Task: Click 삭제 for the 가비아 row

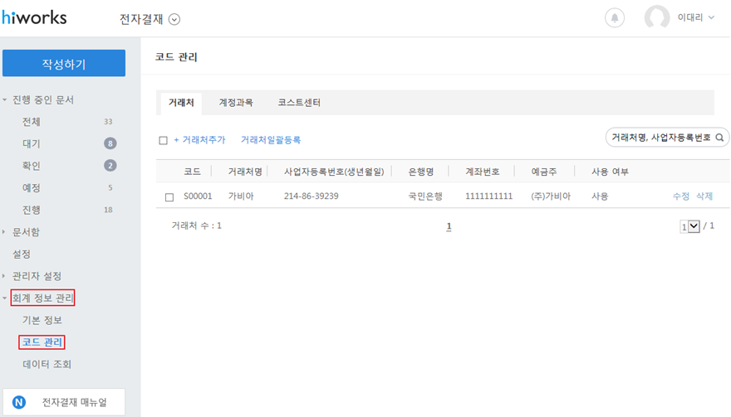Action: [704, 196]
